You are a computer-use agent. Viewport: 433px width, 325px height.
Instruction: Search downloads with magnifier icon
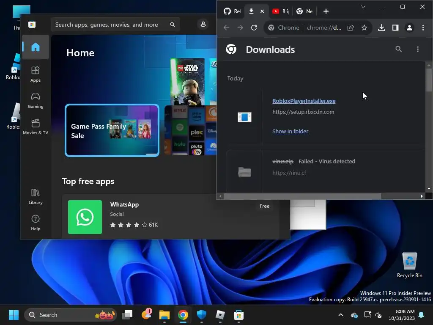(x=398, y=49)
